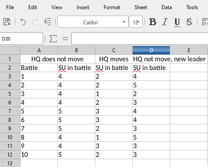The width and height of the screenshot is (208, 167).
Task: Click 'SU in battle' cell in column C
Action: (x=114, y=68)
